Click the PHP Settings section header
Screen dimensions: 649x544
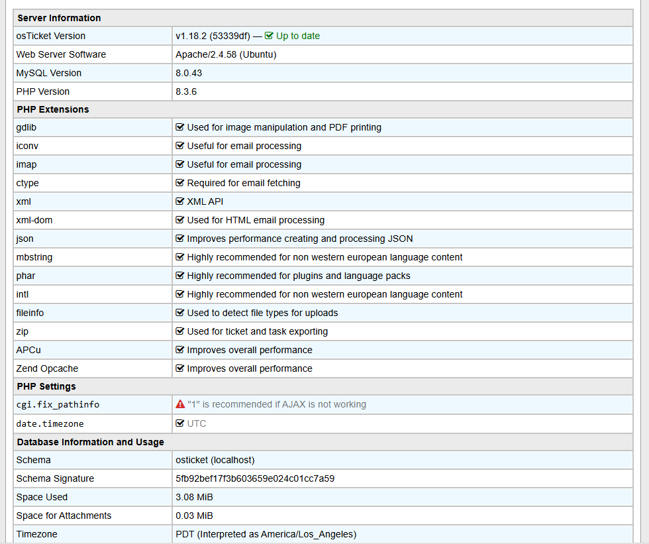coord(46,386)
